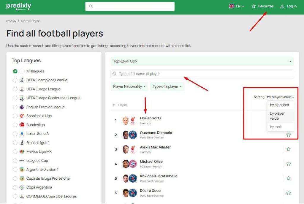Choose by alphabet sorting option
Screen dimensions: 304x204
tap(280, 105)
